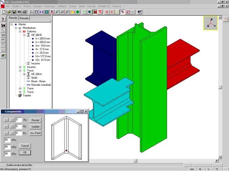Click the yellow dots toolbar icon

coord(117,12)
